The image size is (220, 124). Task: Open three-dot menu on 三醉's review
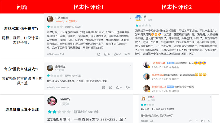[x=211, y=97]
